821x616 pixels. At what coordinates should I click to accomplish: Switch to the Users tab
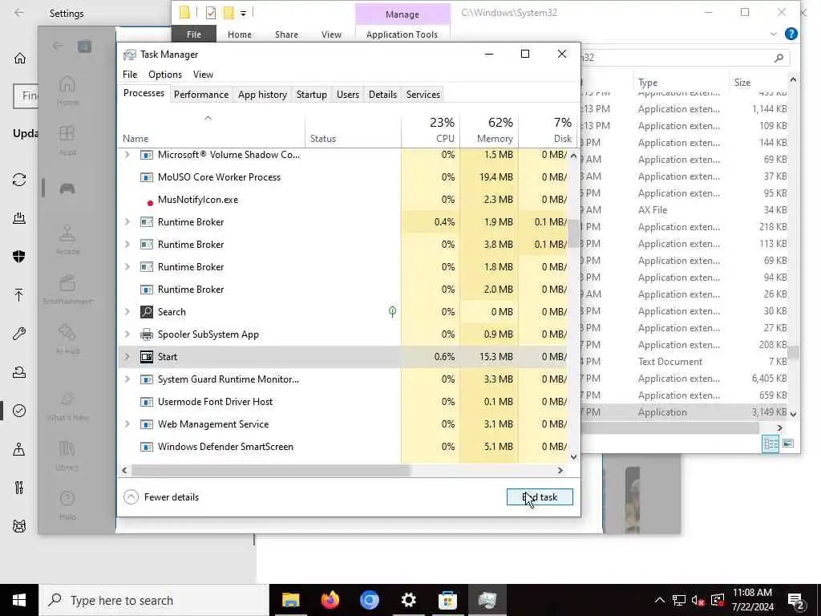(348, 95)
